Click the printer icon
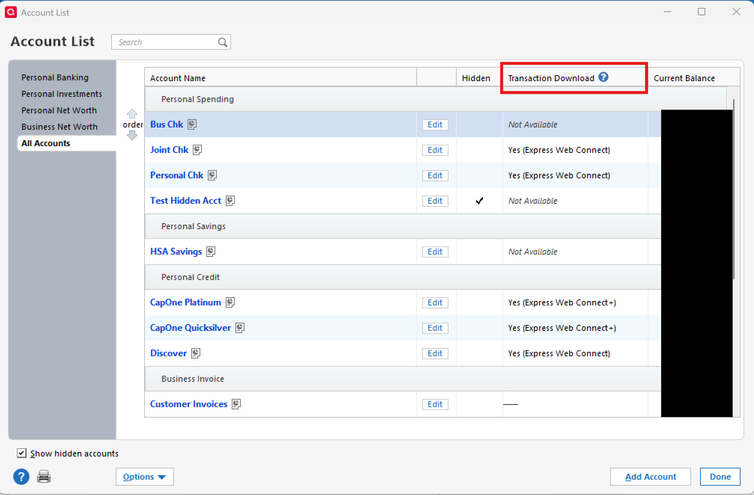Viewport: 754px width, 495px height. pyautogui.click(x=44, y=477)
